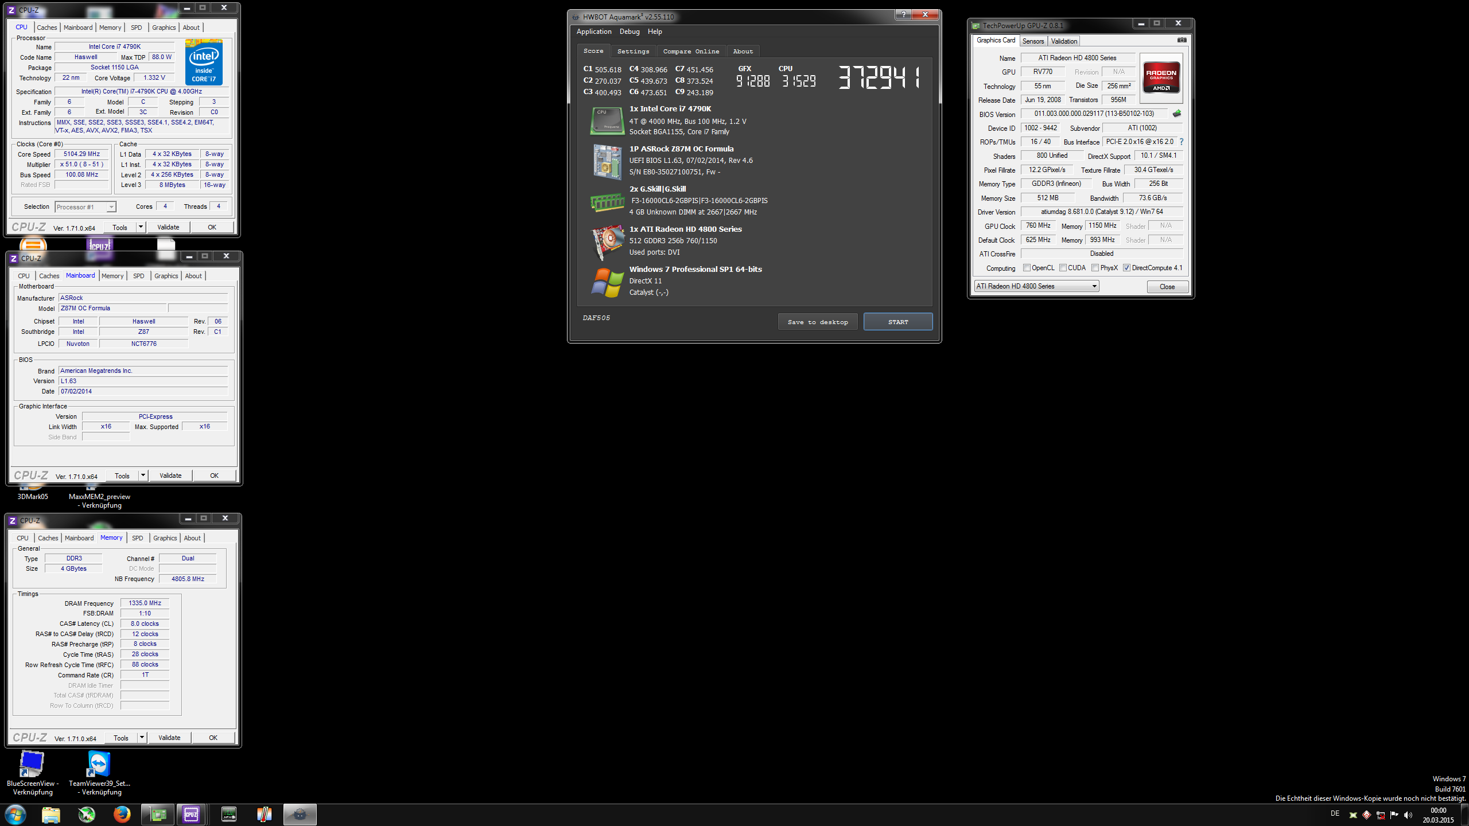Click the DE language indicator in tray
Image resolution: width=1469 pixels, height=826 pixels.
(1335, 813)
